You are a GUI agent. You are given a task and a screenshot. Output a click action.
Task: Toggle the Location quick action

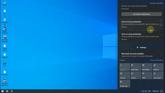[x=125, y=67]
